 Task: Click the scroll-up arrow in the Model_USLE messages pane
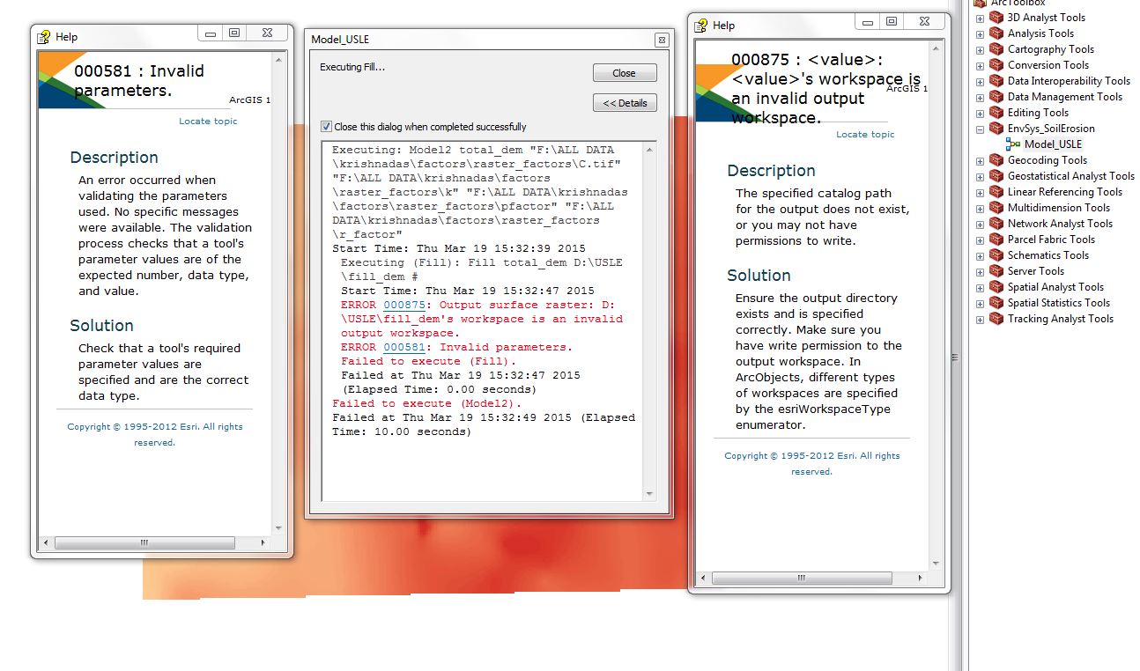(x=650, y=150)
